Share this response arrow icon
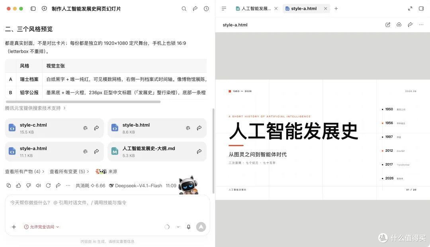Screen dimensions: 430x247 58,185
